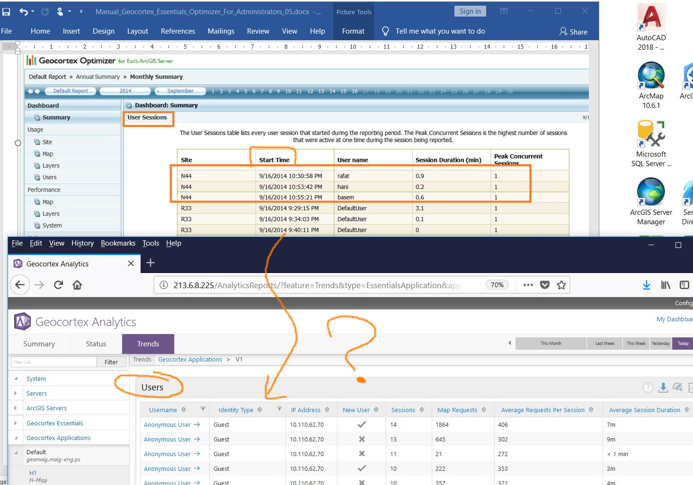Open the Firefox Library menu

click(x=666, y=285)
